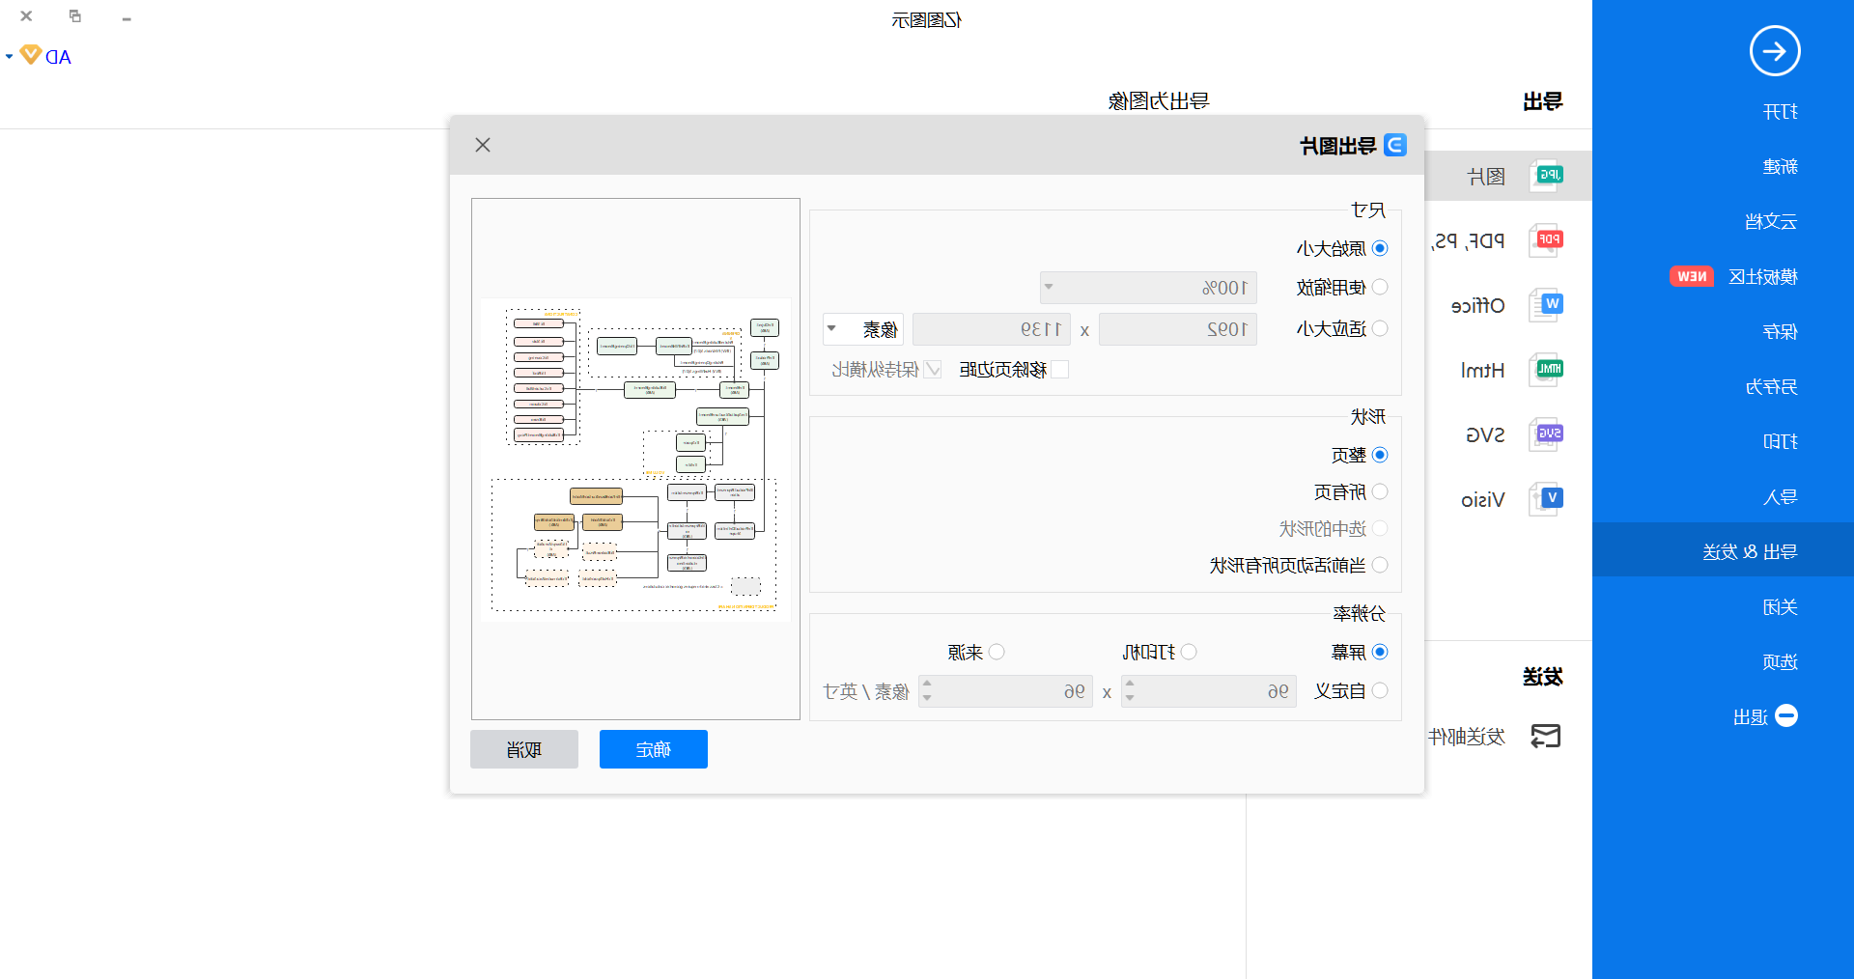Click the grey cancel button
This screenshot has height=979, width=1854.
524,749
